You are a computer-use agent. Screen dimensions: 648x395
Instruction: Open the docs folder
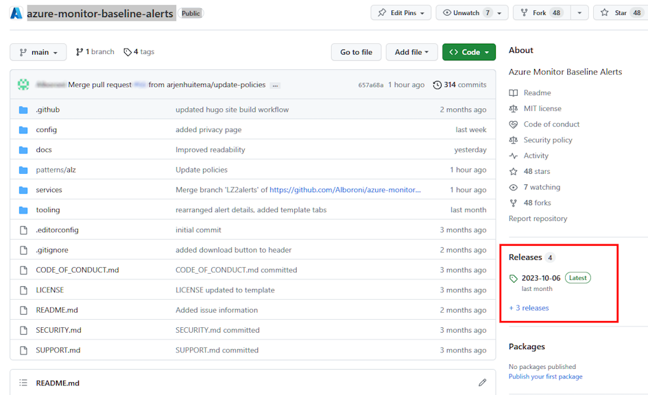[x=44, y=150]
